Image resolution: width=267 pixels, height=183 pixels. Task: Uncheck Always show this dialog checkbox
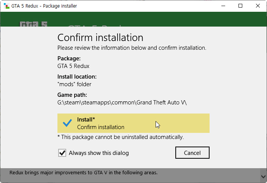click(62, 153)
